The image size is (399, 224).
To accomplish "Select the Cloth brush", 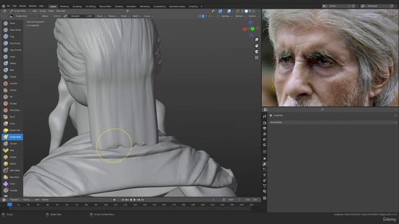I will point(12,184).
